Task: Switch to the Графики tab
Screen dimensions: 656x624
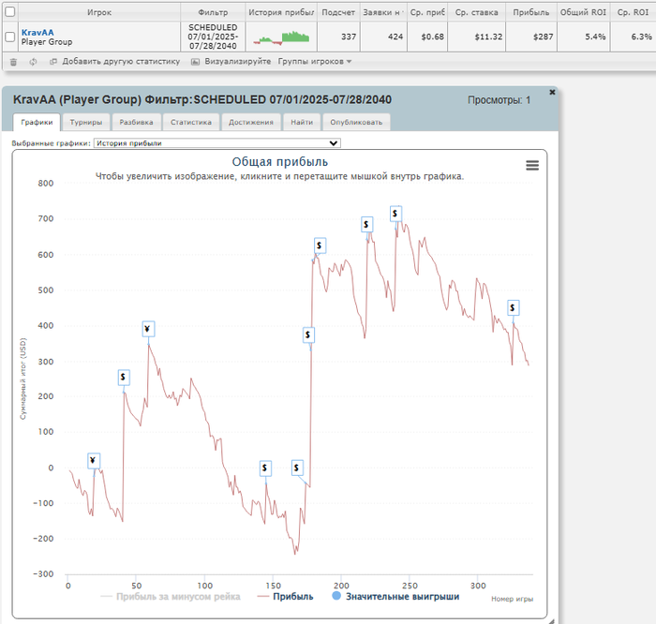Action: (x=37, y=122)
